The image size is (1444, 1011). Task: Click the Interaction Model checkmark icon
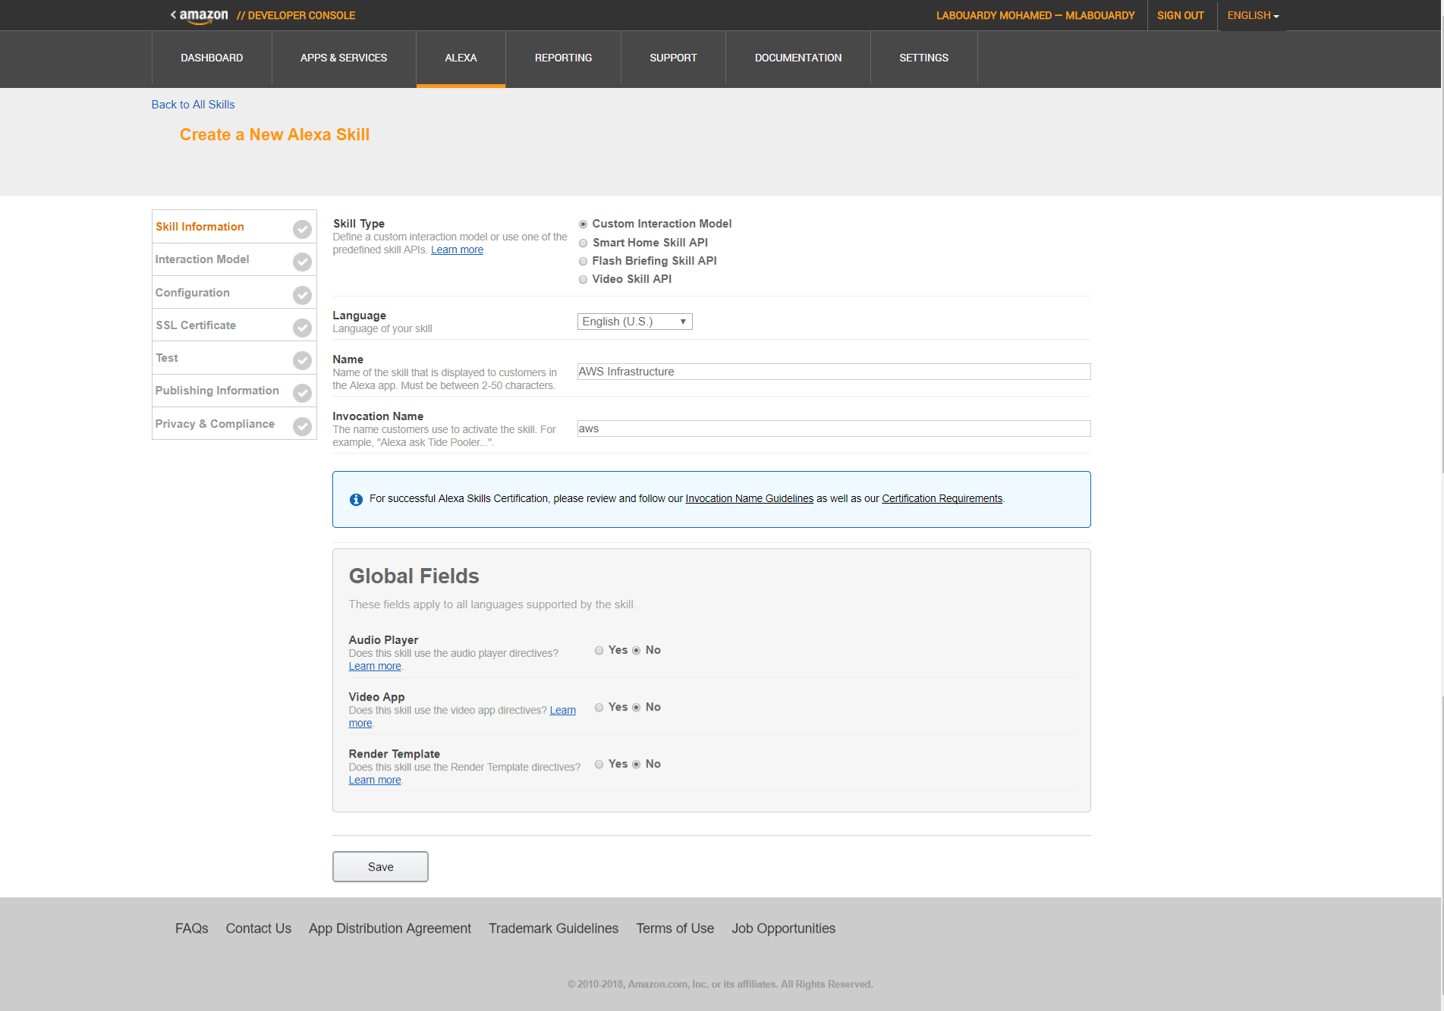pyautogui.click(x=302, y=262)
